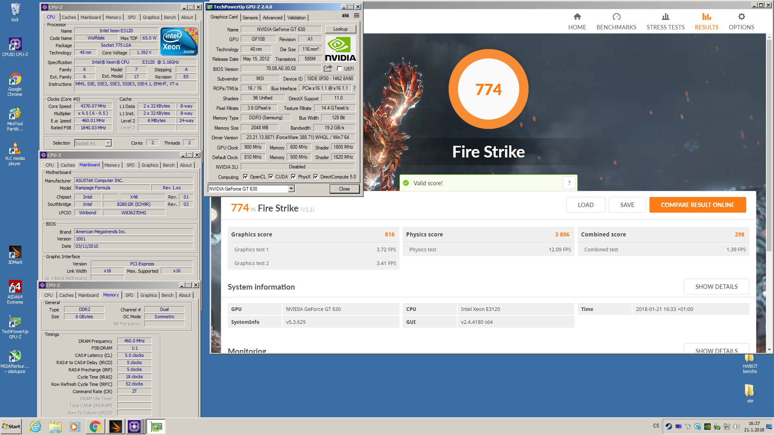
Task: Toggle OpenCL checkbox
Action: coord(245,177)
